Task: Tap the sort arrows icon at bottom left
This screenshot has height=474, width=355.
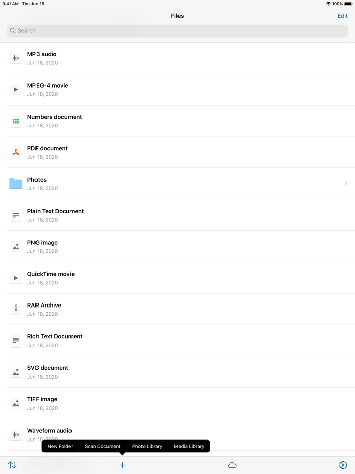Action: [12, 465]
